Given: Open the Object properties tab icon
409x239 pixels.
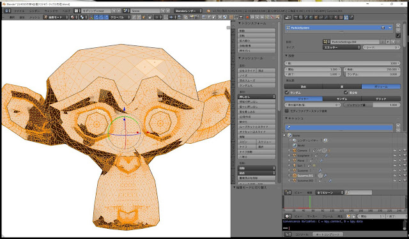Looking at the screenshot, I should (x=316, y=17).
